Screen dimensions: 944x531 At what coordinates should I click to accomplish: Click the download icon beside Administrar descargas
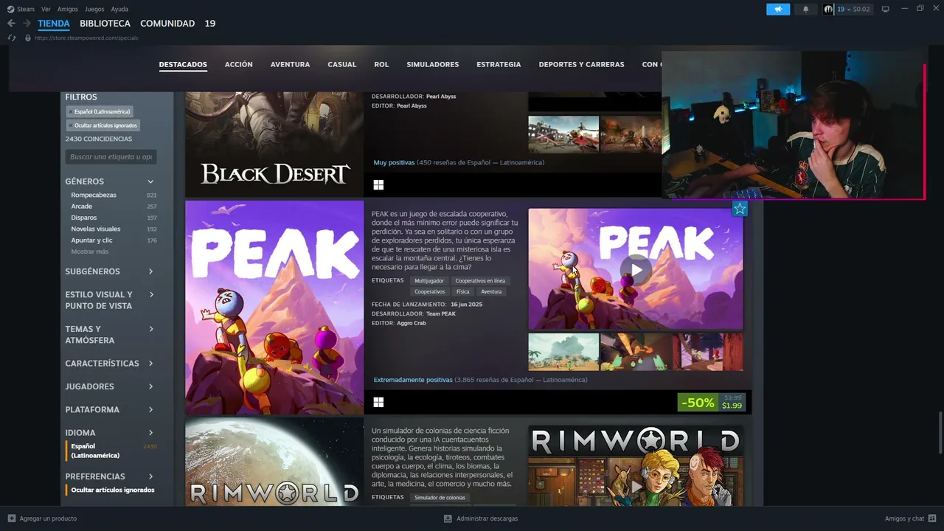tap(448, 518)
